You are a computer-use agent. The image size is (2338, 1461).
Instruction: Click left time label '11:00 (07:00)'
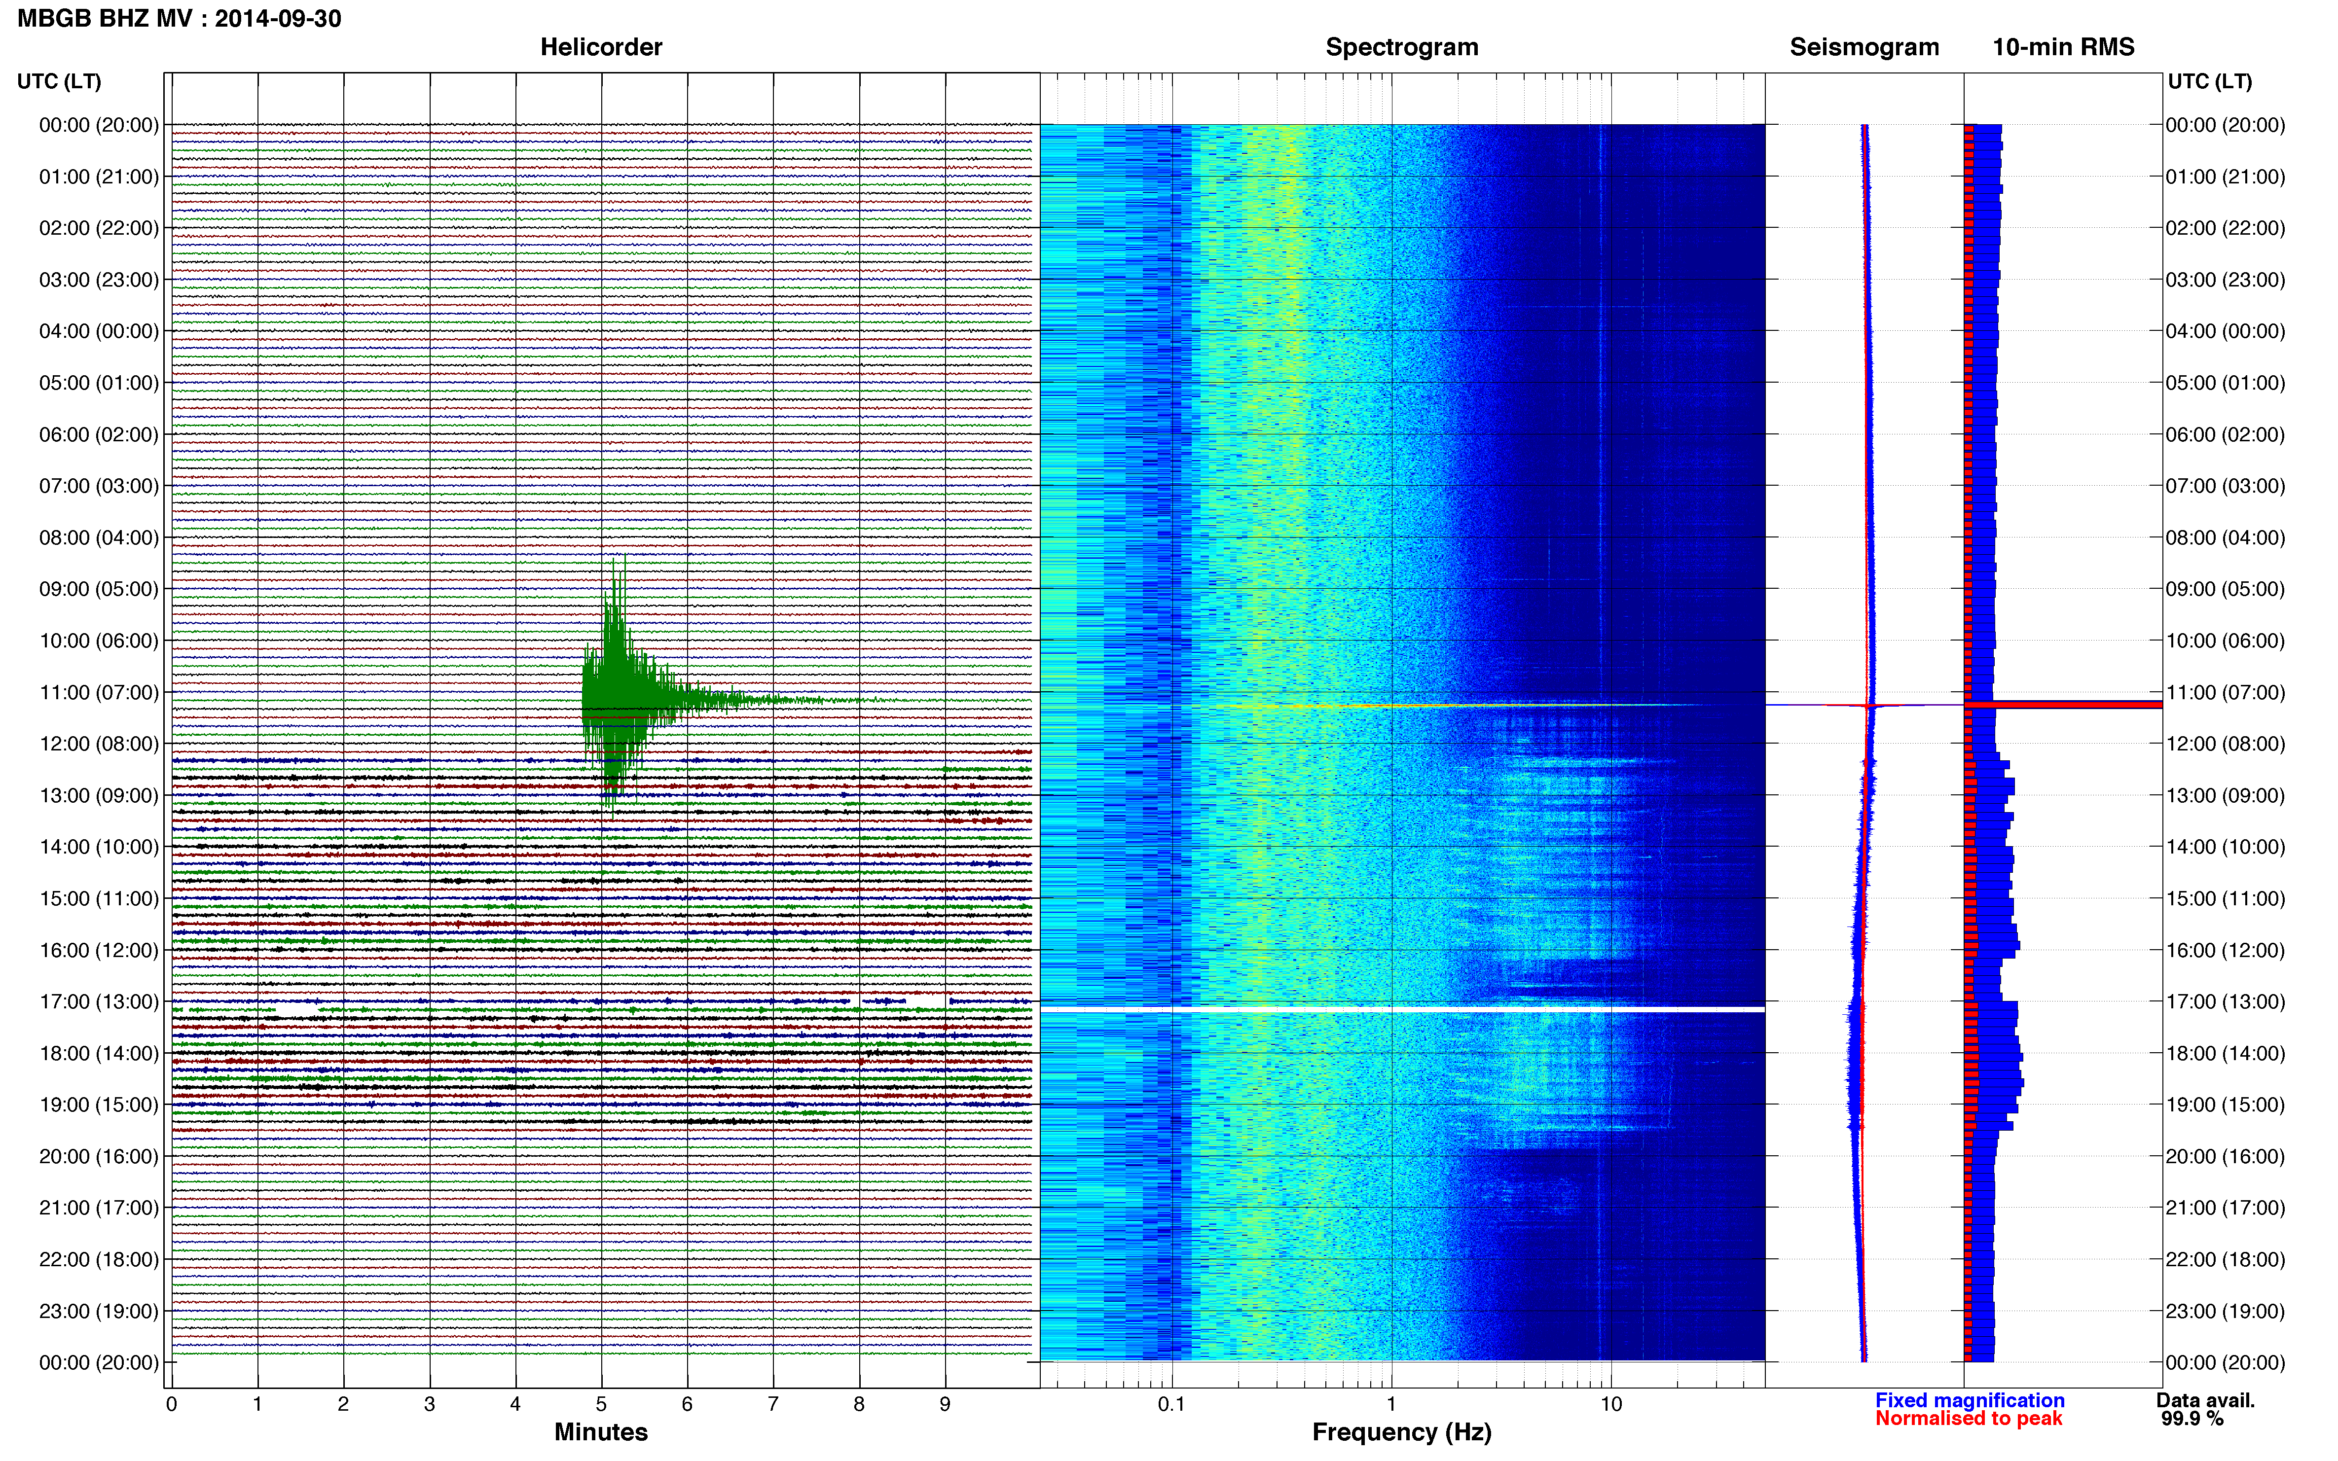pyautogui.click(x=99, y=692)
